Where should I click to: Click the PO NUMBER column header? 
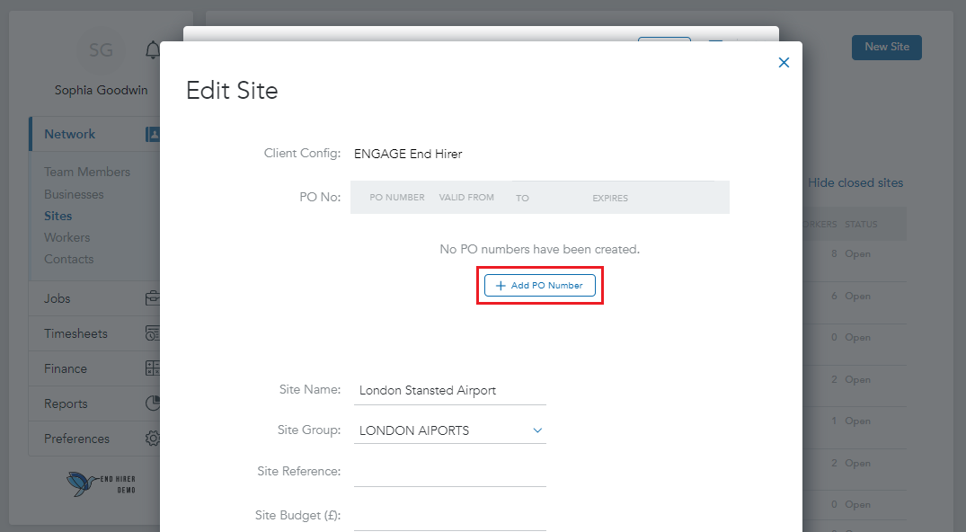397,198
